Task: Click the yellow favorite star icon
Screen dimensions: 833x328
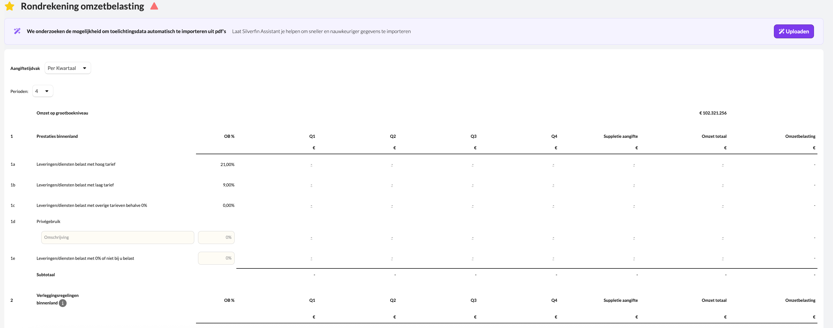Action: tap(10, 6)
